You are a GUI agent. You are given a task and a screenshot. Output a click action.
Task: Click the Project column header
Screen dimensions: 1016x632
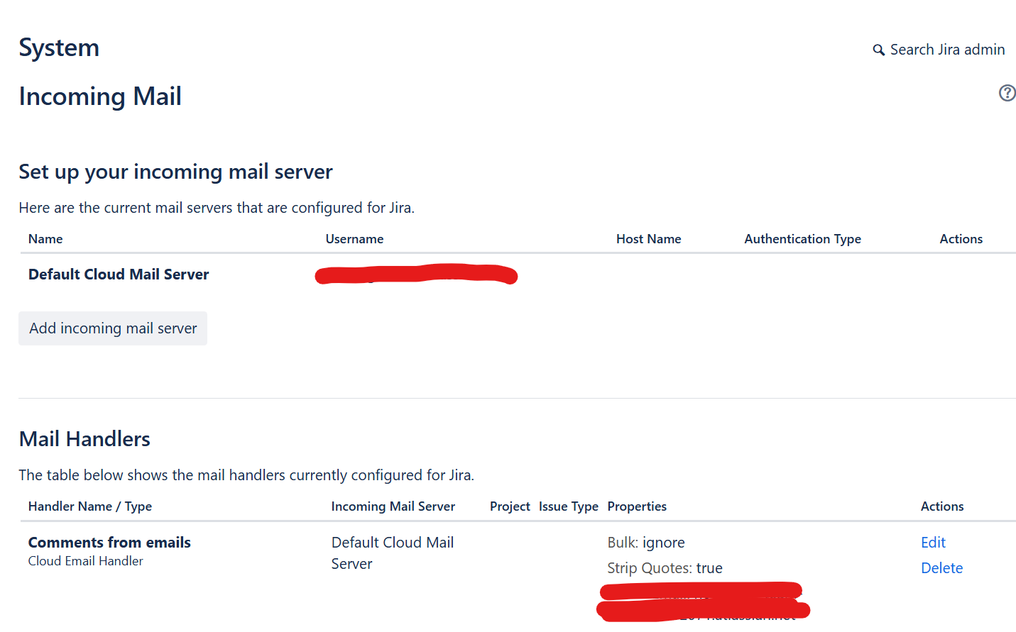click(x=510, y=506)
